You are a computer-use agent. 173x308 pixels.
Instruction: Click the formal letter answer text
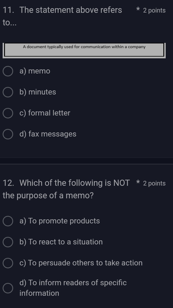(x=45, y=113)
